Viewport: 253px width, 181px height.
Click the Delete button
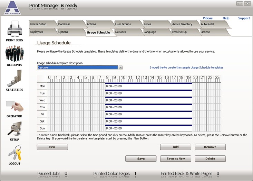[210, 159]
